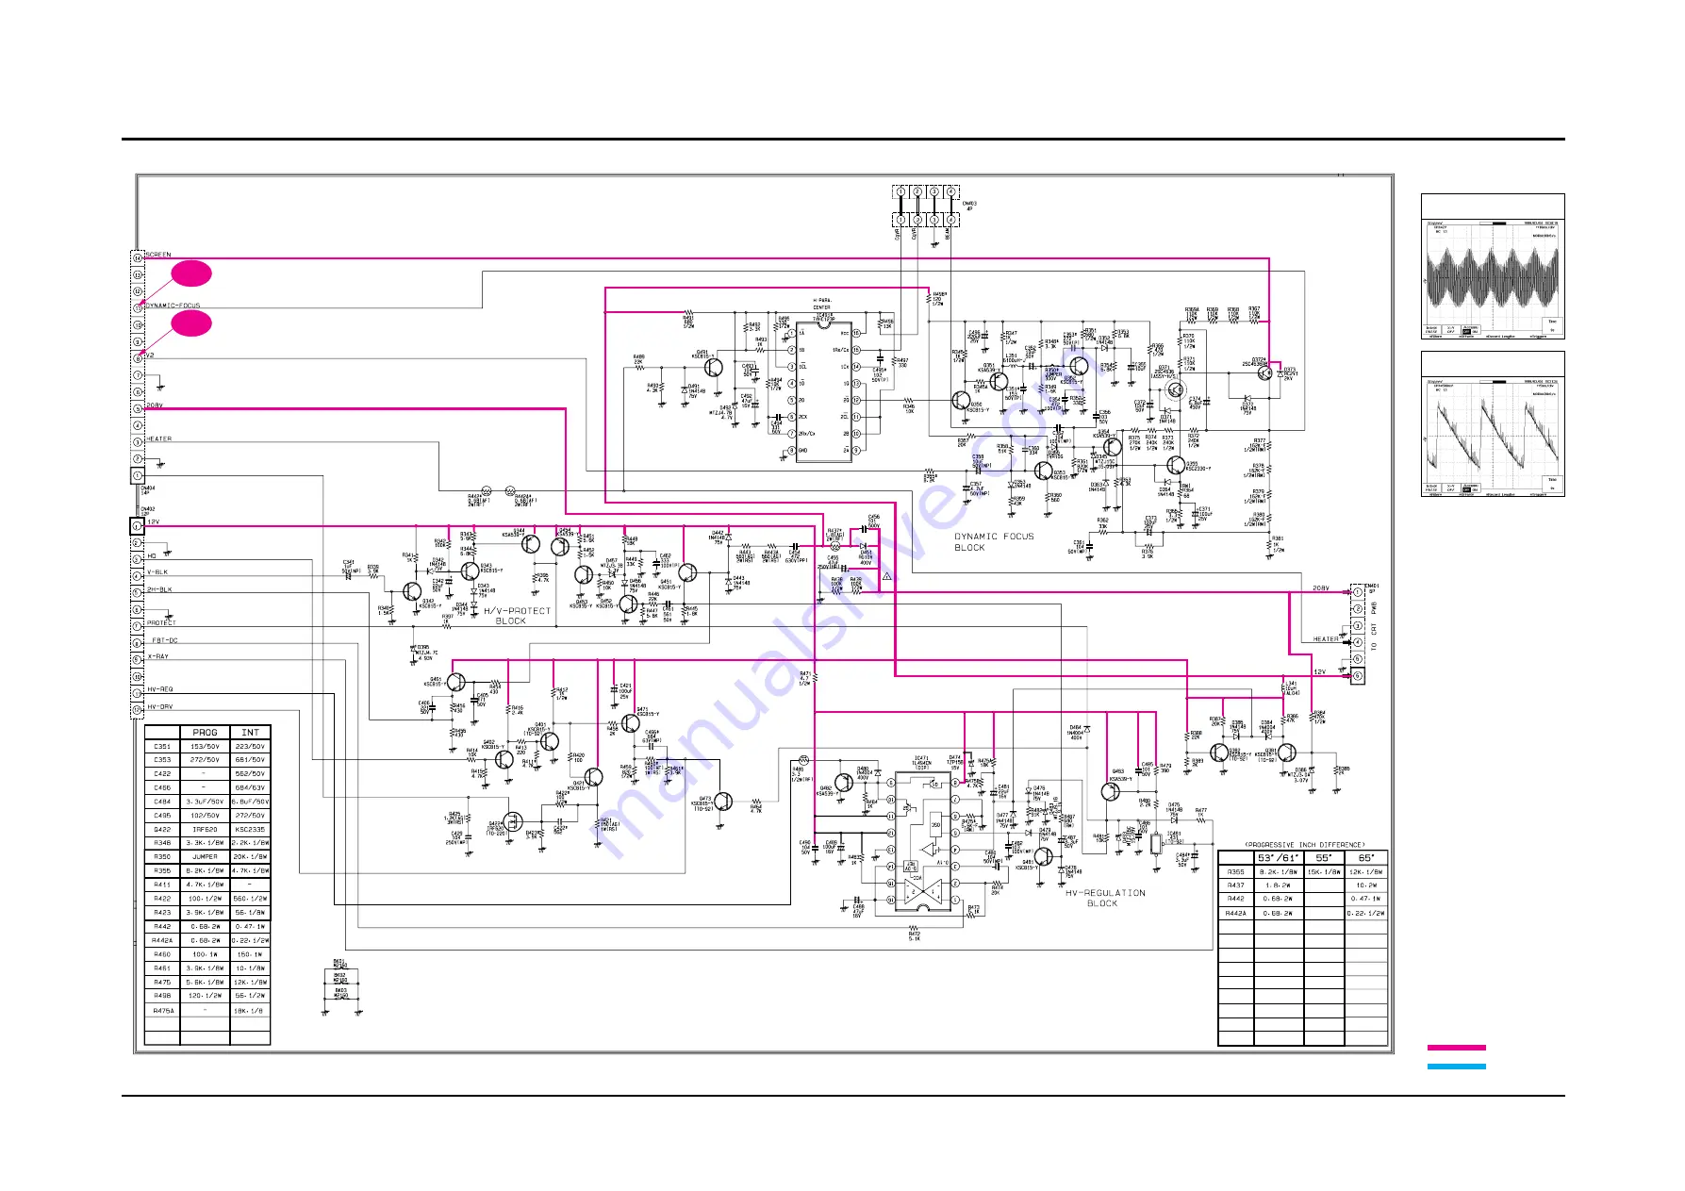Select the HV-REG signal label
The image size is (1685, 1191).
tap(160, 689)
